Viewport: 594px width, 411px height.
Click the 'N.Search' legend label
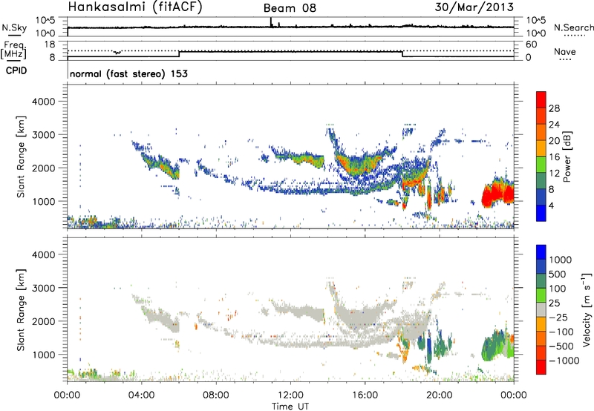pyautogui.click(x=574, y=27)
